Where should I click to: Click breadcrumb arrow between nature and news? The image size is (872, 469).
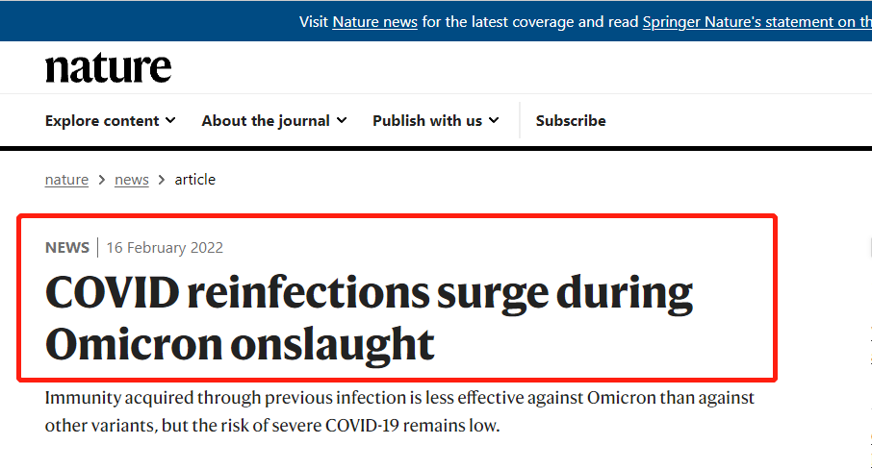click(102, 180)
